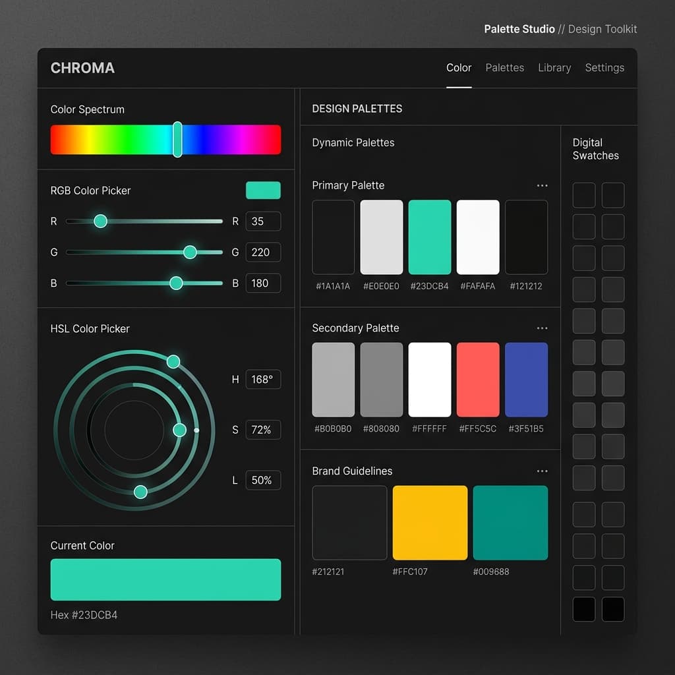Click the L value field showing 50%
675x675 pixels.
pos(263,480)
